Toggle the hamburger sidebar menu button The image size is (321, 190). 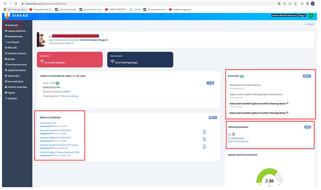[x=43, y=15]
